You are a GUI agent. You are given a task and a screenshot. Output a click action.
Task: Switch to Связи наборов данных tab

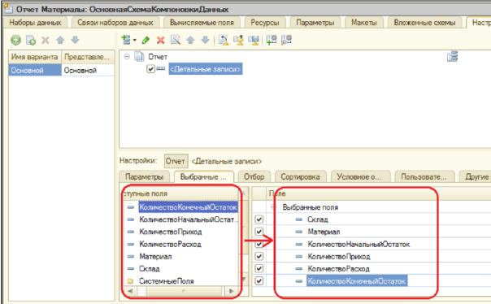pos(115,23)
